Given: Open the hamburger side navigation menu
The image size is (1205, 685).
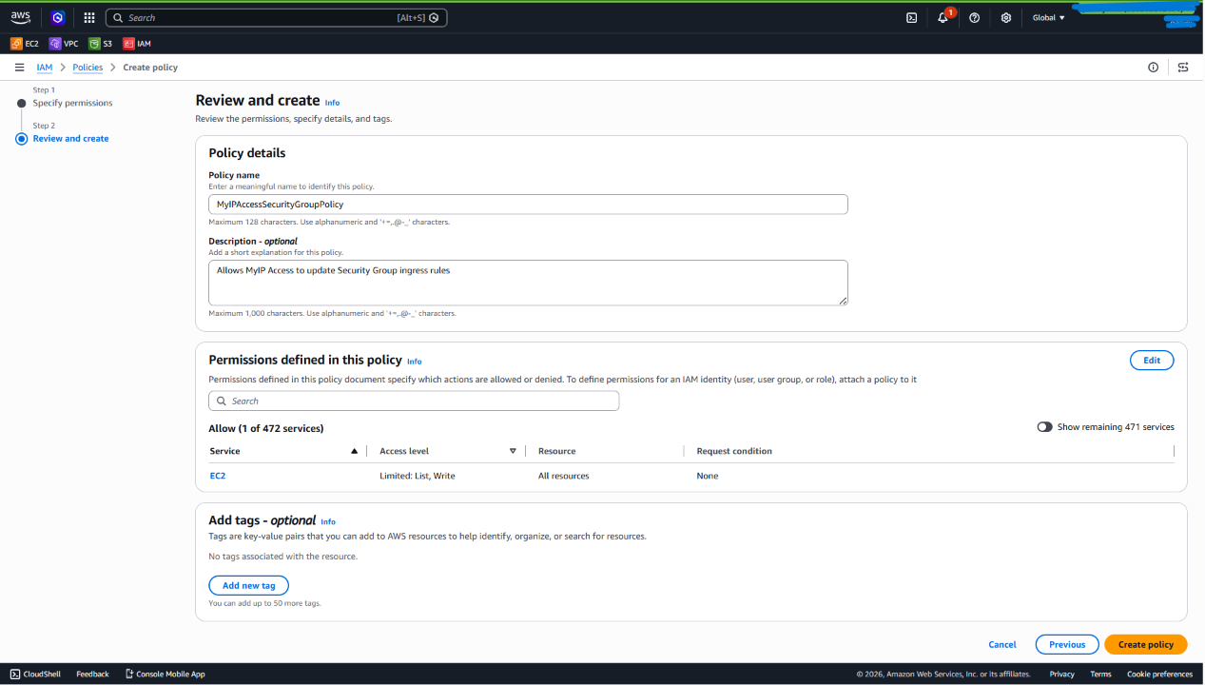Looking at the screenshot, I should pos(19,68).
